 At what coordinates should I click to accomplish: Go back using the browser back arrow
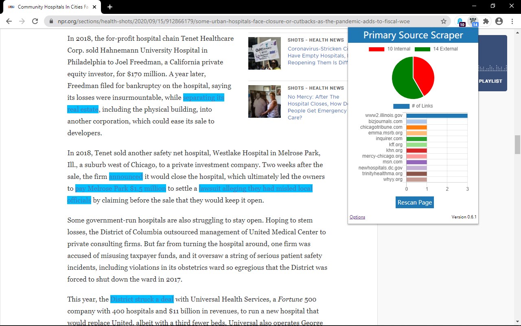[x=9, y=21]
